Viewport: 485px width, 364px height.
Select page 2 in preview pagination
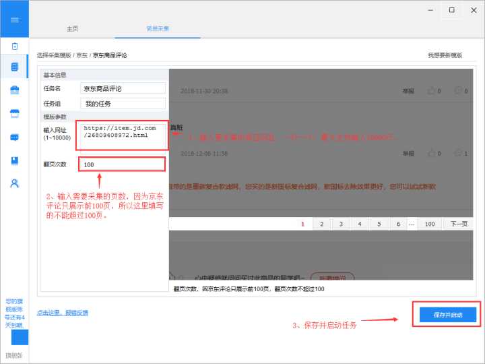point(322,224)
